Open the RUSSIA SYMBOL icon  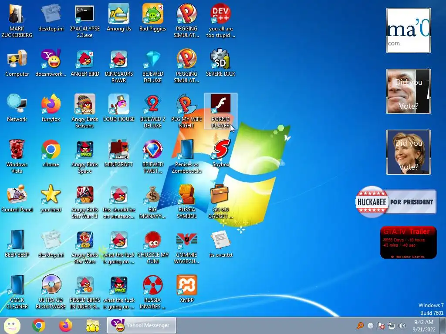tap(186, 202)
